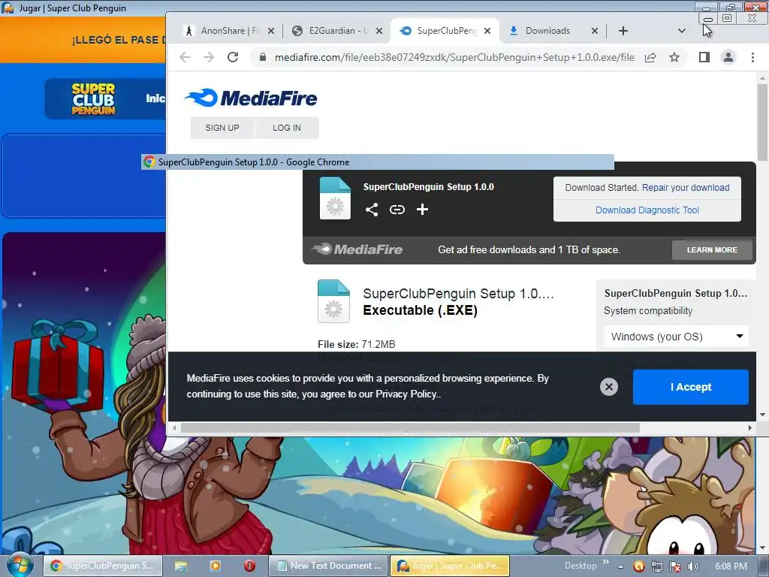Click the vertical scrollbar thumb in Chrome
Viewport: 769px width, 577px height.
point(761,122)
